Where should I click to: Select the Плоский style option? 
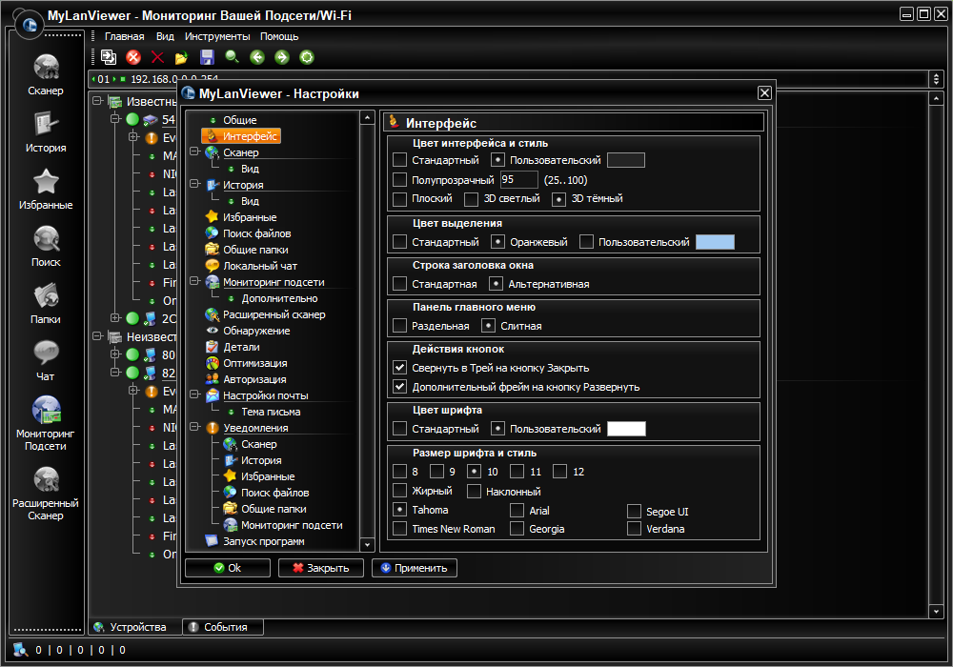coord(399,198)
